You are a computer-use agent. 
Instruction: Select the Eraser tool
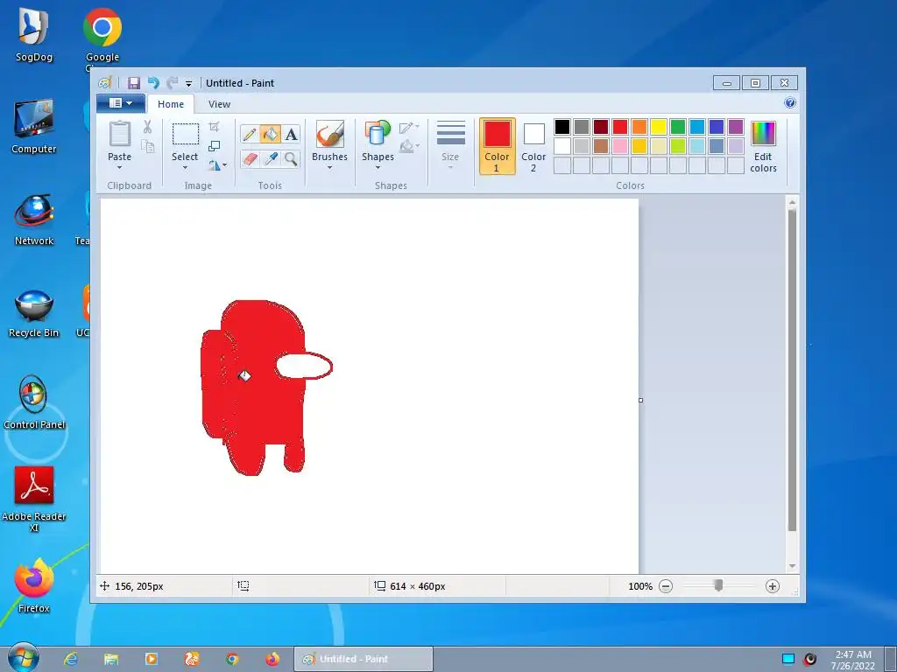pyautogui.click(x=250, y=158)
